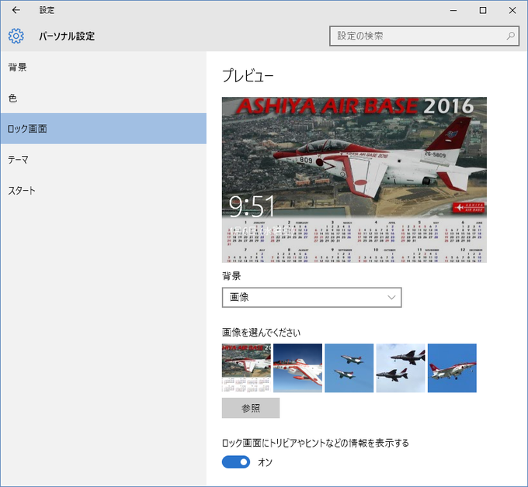
Task: Maximize the settings window
Action: click(483, 10)
